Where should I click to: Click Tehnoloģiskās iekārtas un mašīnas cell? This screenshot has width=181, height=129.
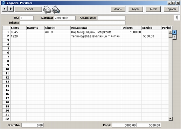click(x=96, y=36)
